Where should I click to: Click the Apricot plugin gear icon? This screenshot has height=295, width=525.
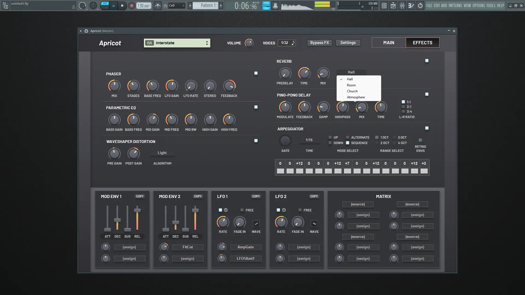point(86,31)
